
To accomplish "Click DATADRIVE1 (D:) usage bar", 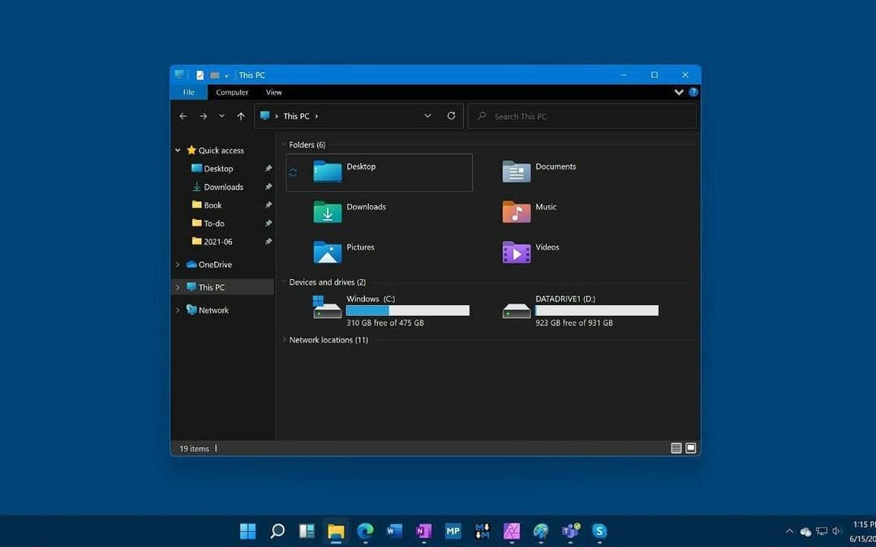I will [597, 311].
